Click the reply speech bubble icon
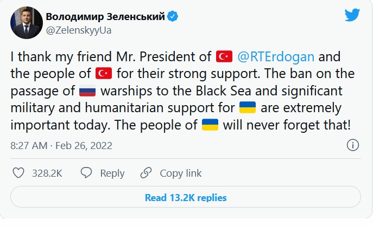Viewport: 373px width, 226px height. tap(86, 173)
